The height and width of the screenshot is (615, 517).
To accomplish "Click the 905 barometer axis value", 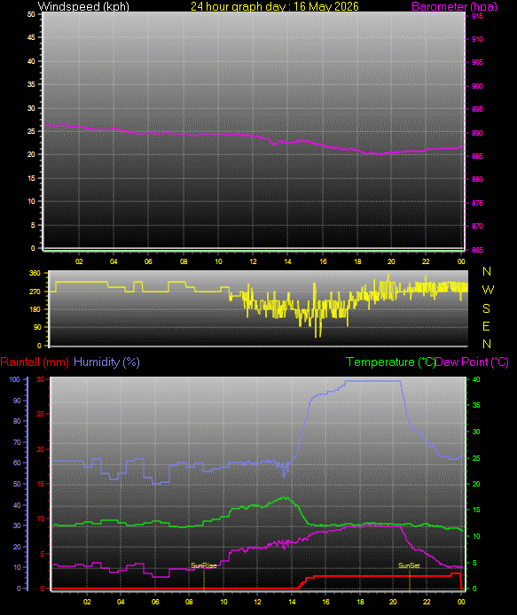I will [477, 62].
